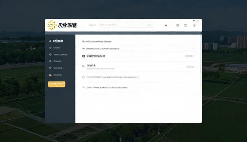Open the fourth sidebar menu item
The height and width of the screenshot is (142, 247).
click(x=55, y=61)
